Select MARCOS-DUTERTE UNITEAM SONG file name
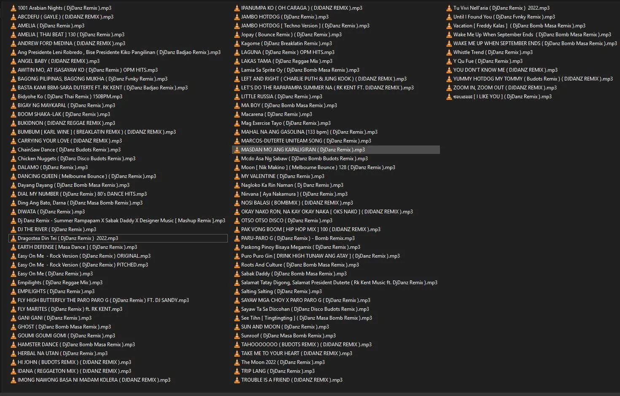 [306, 141]
